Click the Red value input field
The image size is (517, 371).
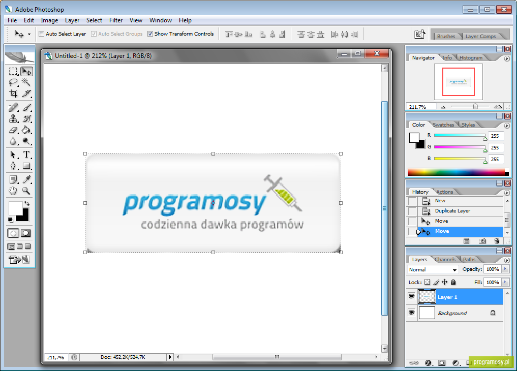pyautogui.click(x=495, y=136)
